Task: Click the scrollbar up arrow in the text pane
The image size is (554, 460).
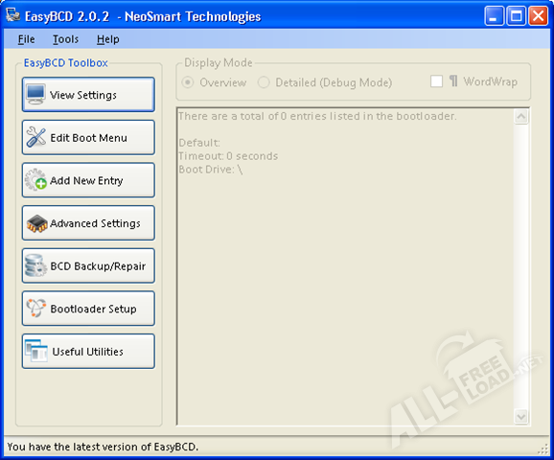Action: click(521, 117)
